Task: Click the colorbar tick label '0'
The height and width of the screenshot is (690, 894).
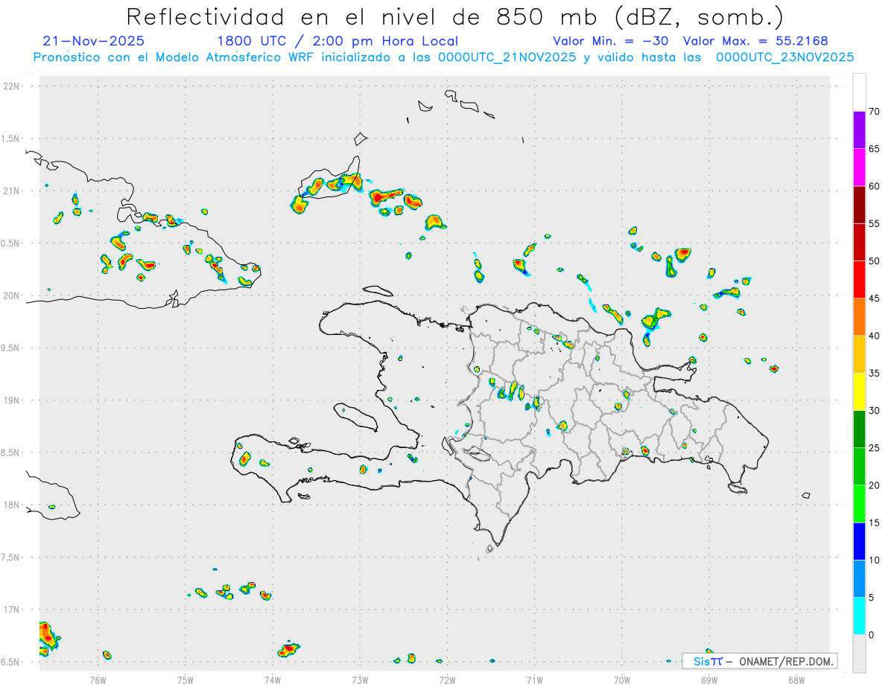Action: (872, 635)
